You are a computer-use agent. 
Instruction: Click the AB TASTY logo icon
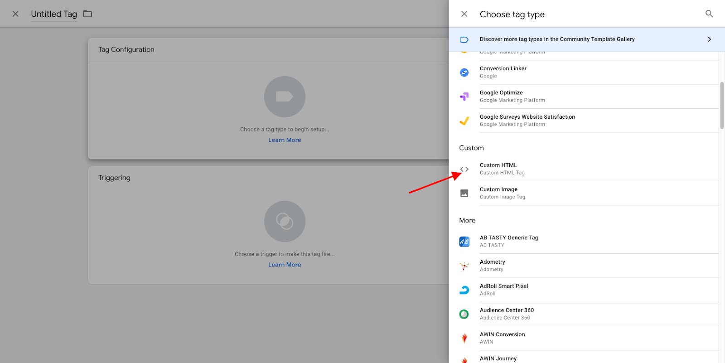point(464,242)
